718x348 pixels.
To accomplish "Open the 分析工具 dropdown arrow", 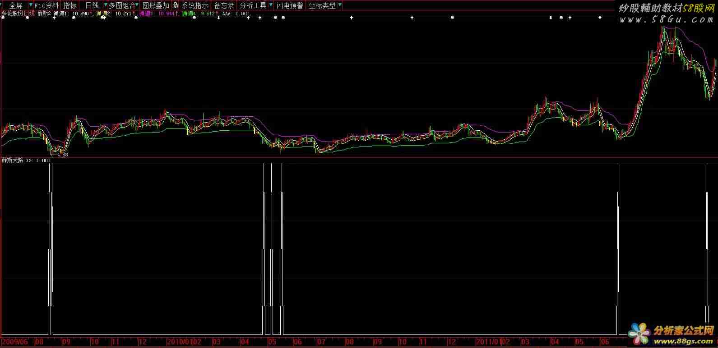I will pos(270,5).
